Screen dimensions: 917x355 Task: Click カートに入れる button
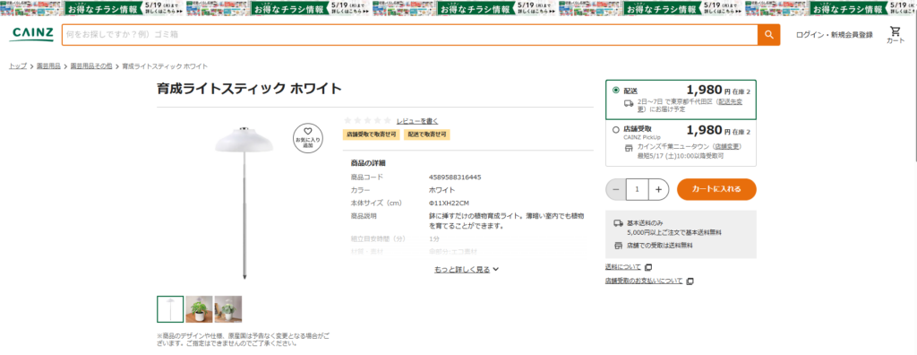pyautogui.click(x=716, y=189)
